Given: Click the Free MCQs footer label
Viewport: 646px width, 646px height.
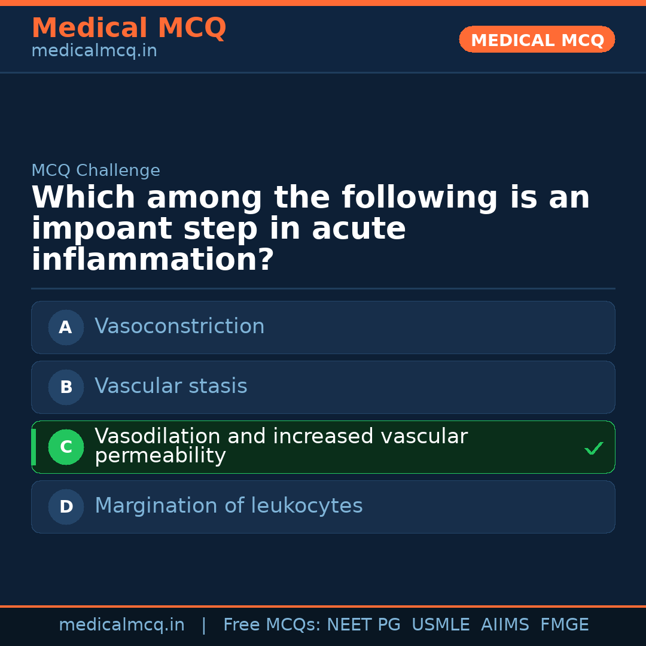Looking at the screenshot, I should tap(272, 625).
